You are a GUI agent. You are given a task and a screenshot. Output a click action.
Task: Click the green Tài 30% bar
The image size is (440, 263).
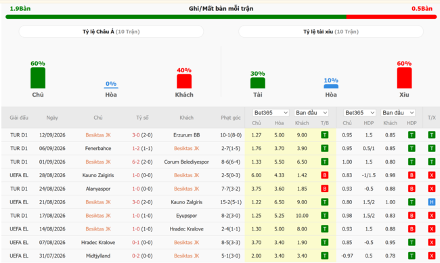(x=258, y=83)
